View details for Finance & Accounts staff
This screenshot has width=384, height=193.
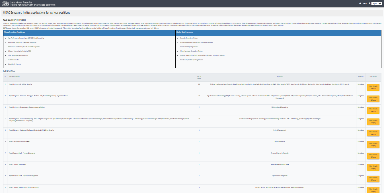373,156
